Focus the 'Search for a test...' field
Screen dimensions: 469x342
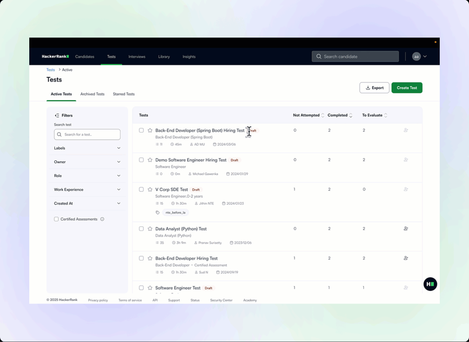click(x=87, y=134)
